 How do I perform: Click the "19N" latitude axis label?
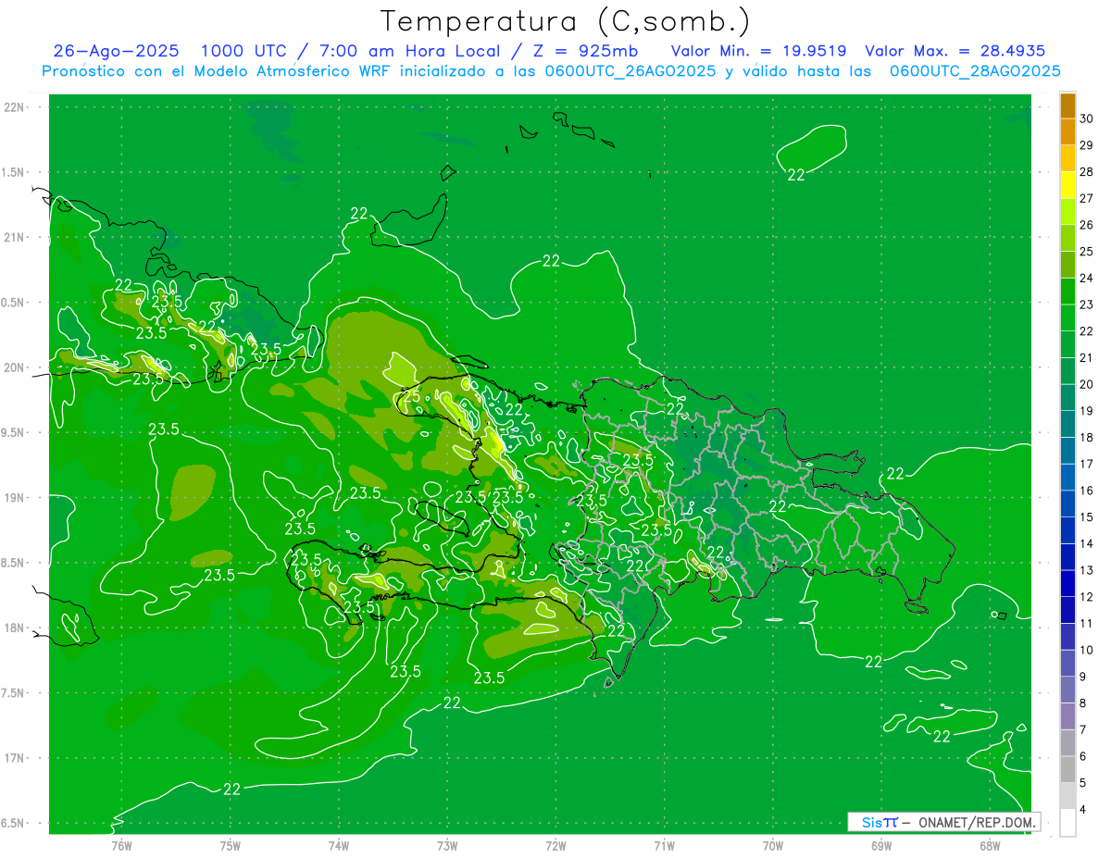[14, 498]
